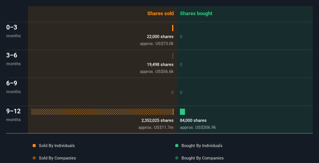This screenshot has height=163, width=319.
Task: Click the Bought By Companies legend label
Action: (202, 158)
